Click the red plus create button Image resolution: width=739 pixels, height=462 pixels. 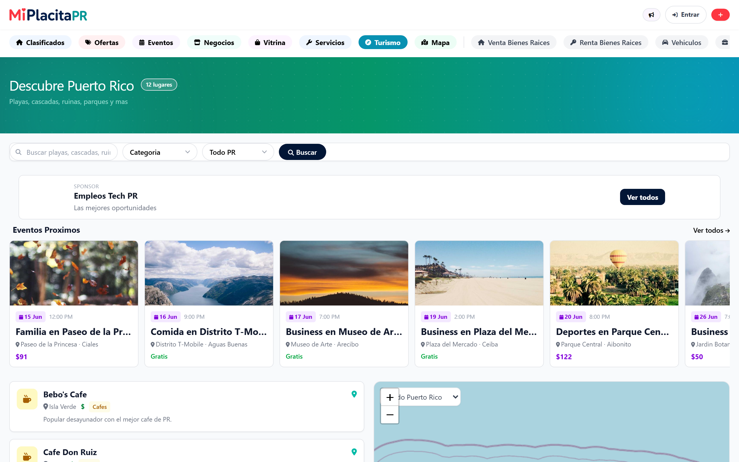(720, 15)
